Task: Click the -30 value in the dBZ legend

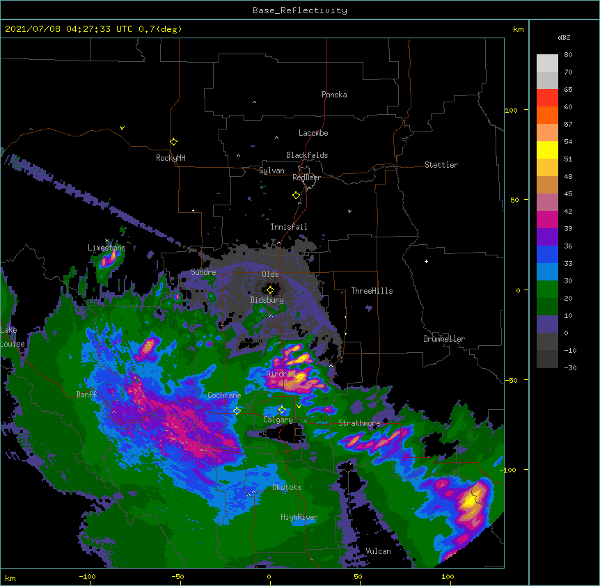Action: click(570, 368)
